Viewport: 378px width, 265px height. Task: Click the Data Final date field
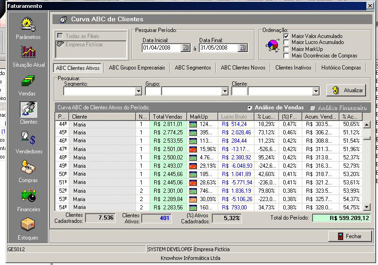(218, 48)
